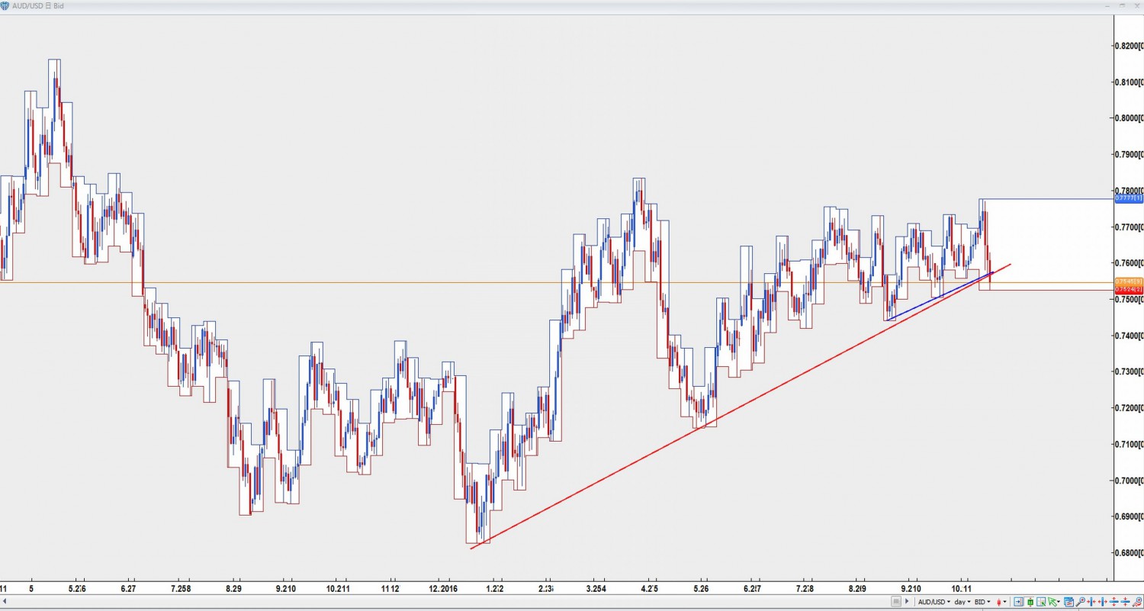This screenshot has width=1144, height=611.
Task: Select the orange 0.7545 price label
Action: click(1128, 282)
